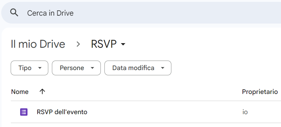
Task: Click the Proprietario column header
Action: click(260, 92)
